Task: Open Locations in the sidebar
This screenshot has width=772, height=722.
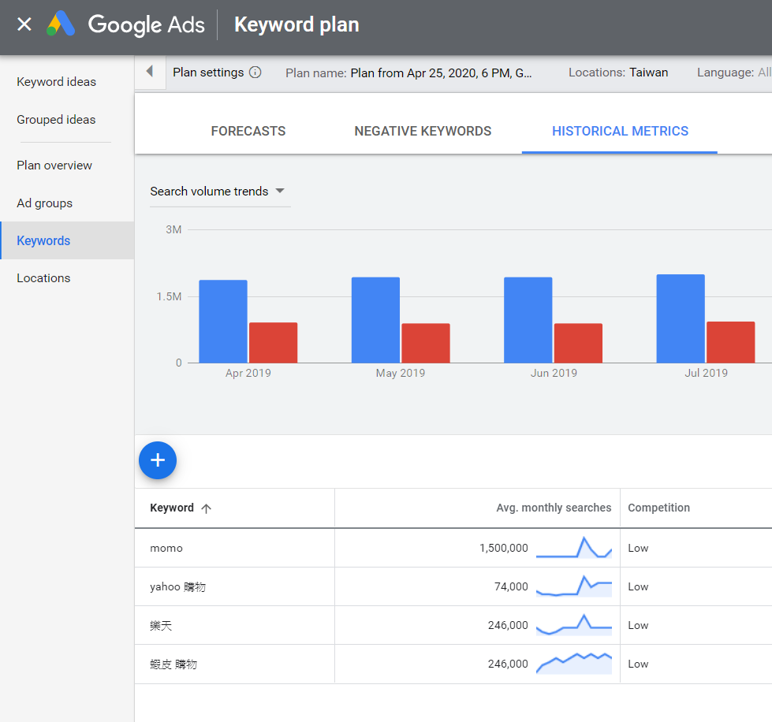Action: (43, 278)
